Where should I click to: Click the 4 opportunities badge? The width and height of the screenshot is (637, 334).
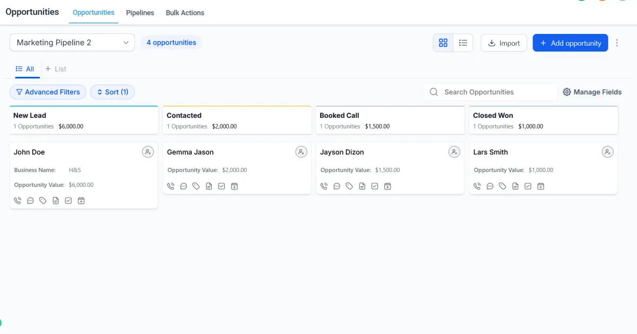click(x=171, y=42)
